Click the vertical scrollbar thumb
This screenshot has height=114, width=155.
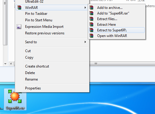[x=5, y=23]
